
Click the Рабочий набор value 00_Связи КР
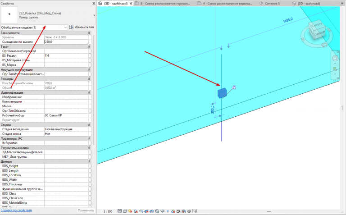point(54,115)
